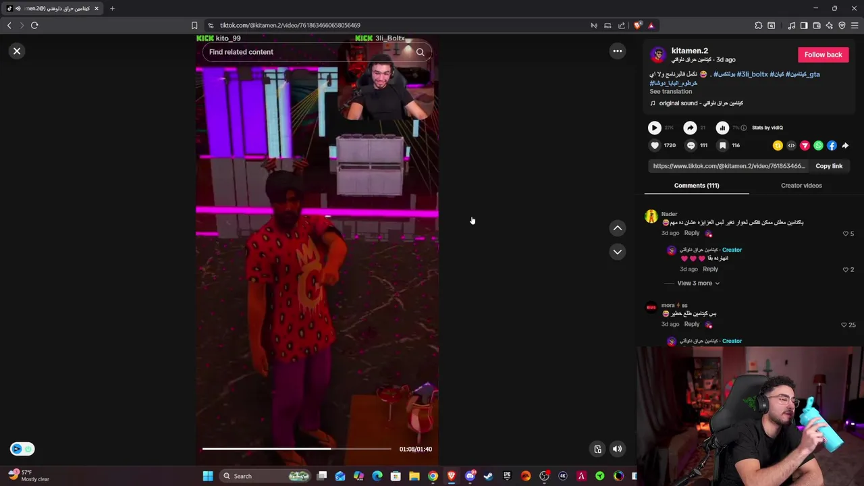Open the browser extensions puzzle icon
Screen dimensions: 864x486
[759, 26]
